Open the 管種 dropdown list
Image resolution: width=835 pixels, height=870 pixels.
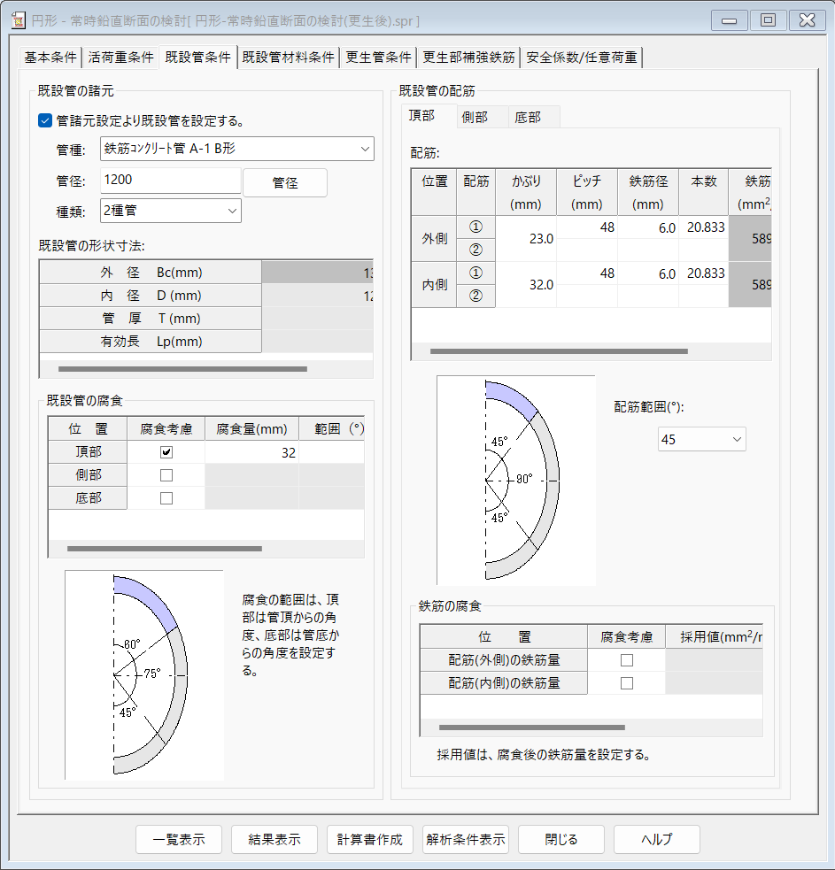(237, 149)
